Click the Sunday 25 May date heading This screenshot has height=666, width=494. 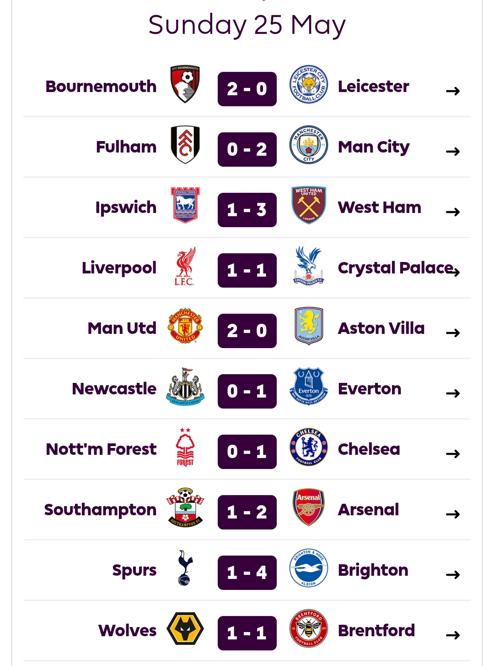(247, 25)
